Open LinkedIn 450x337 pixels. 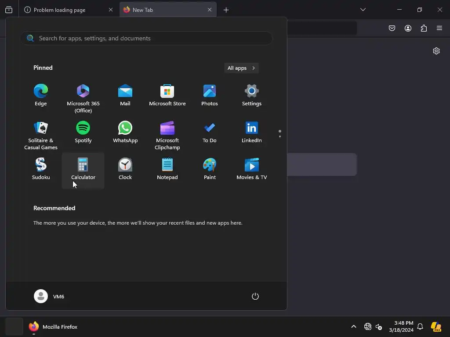[x=252, y=132]
